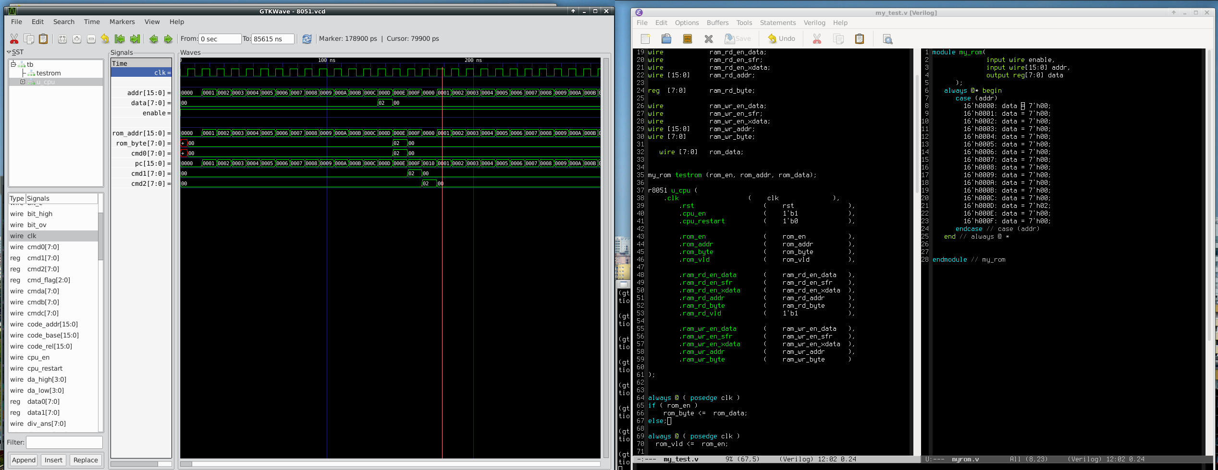Open View menu in GTKWave
1218x470 pixels.
point(152,22)
